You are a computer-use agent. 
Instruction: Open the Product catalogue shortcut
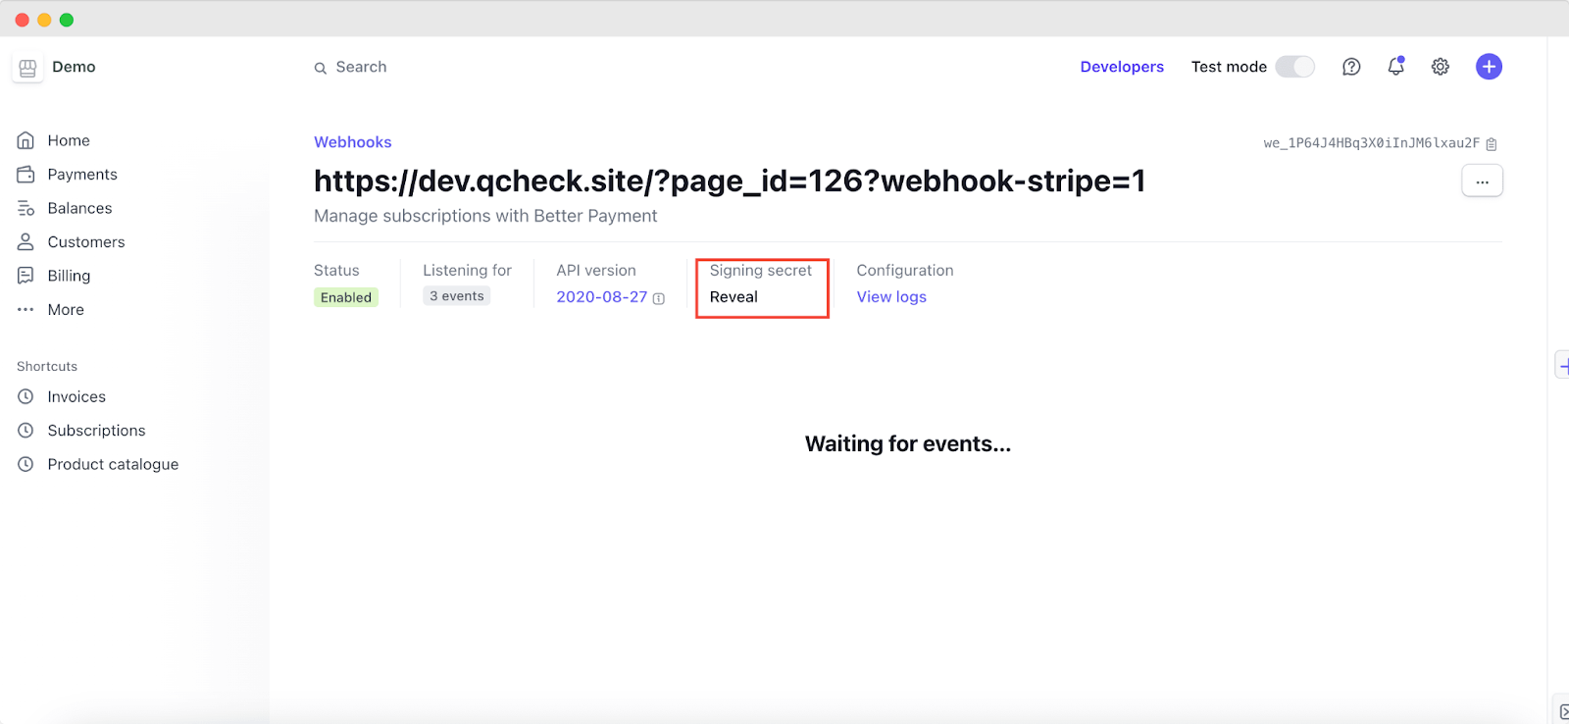113,464
